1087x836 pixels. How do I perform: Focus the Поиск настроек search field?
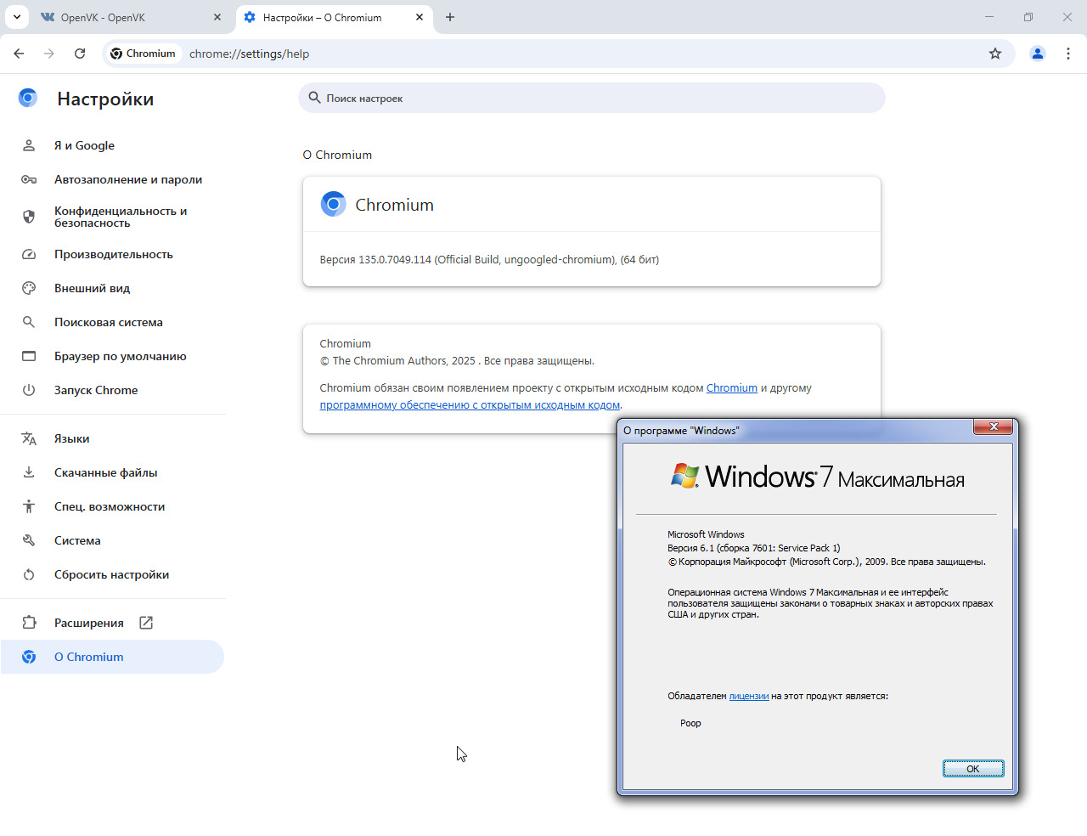(592, 98)
